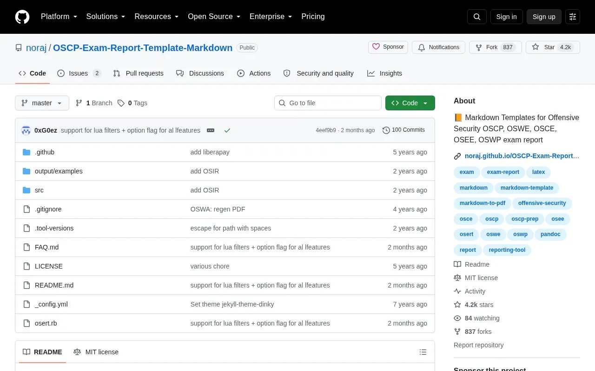This screenshot has height=371, width=595.
Task: Click the Go to file search field
Action: (328, 103)
